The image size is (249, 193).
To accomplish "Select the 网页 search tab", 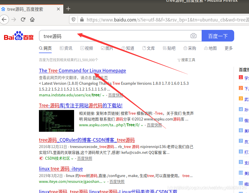I will tap(45, 48).
